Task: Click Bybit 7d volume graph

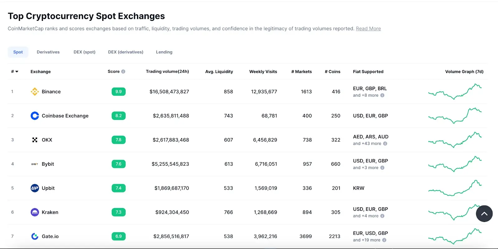Action: 455,164
